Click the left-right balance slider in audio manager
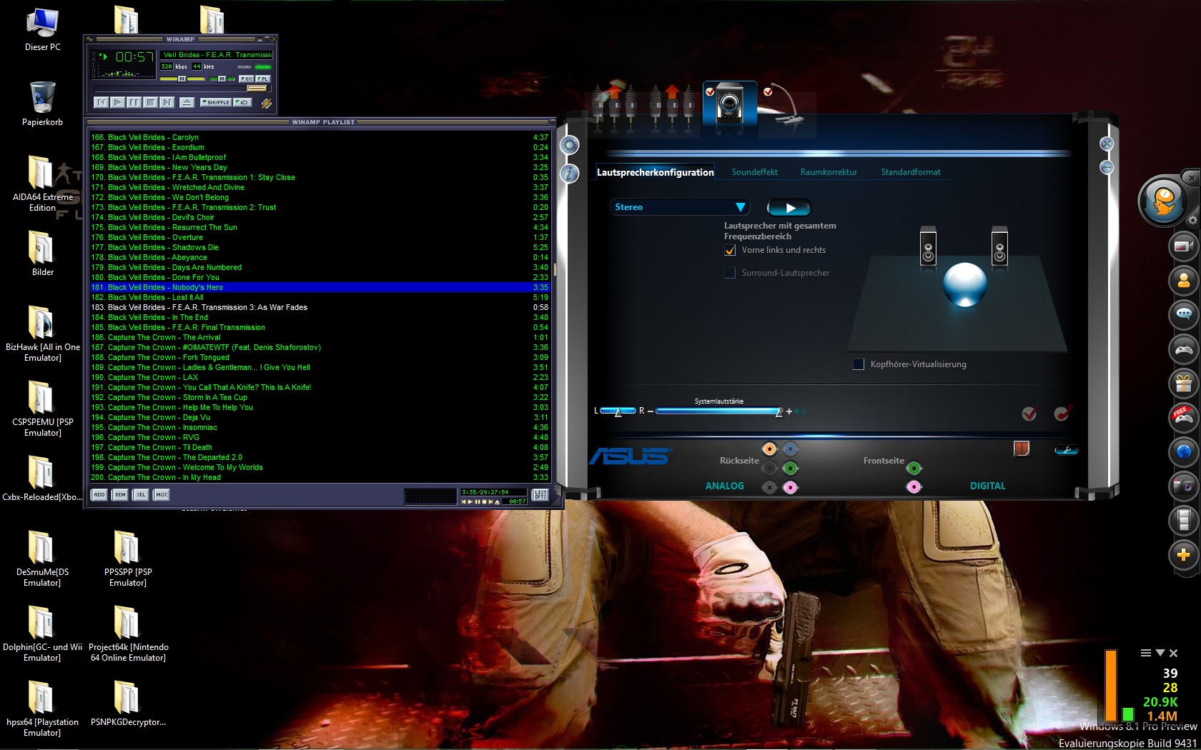 [618, 411]
